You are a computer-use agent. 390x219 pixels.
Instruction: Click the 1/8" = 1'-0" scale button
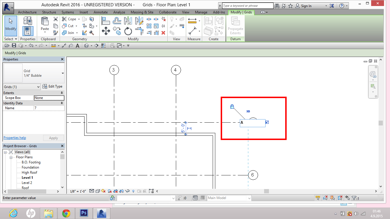[x=78, y=191]
